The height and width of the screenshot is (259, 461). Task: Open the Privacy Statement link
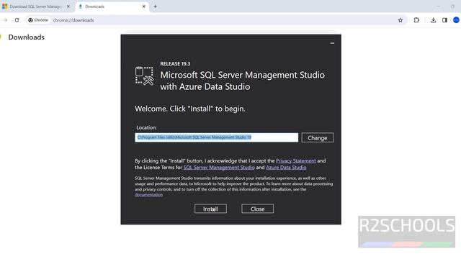coord(296,161)
